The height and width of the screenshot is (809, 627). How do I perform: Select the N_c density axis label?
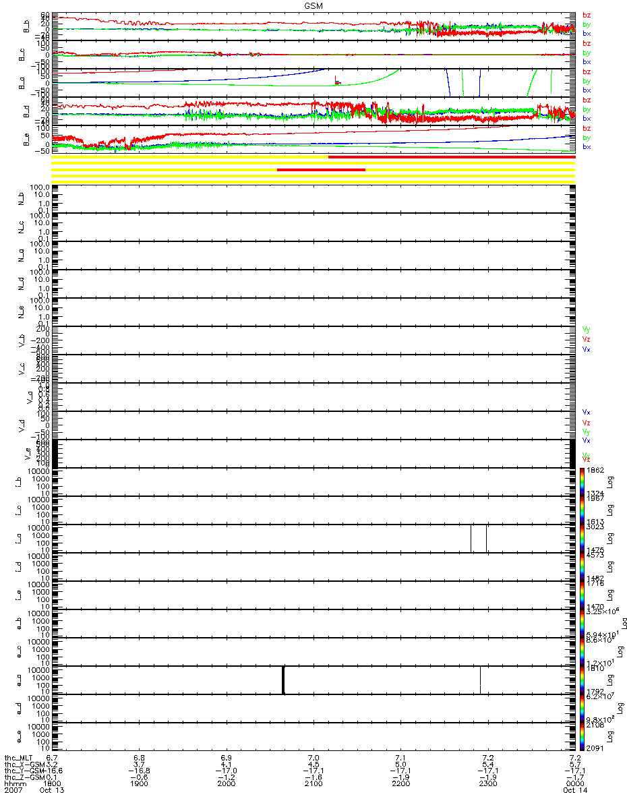point(20,227)
